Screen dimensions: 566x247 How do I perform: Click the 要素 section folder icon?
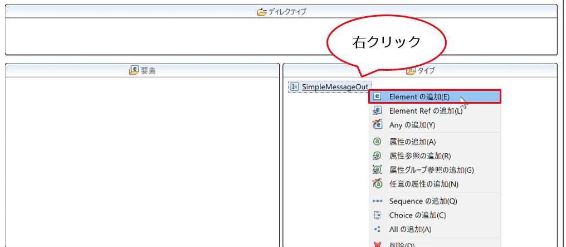click(134, 70)
